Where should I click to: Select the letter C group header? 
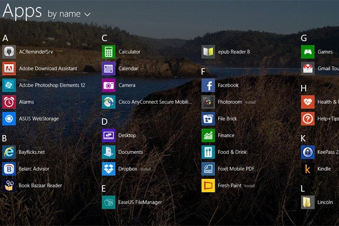pos(105,38)
